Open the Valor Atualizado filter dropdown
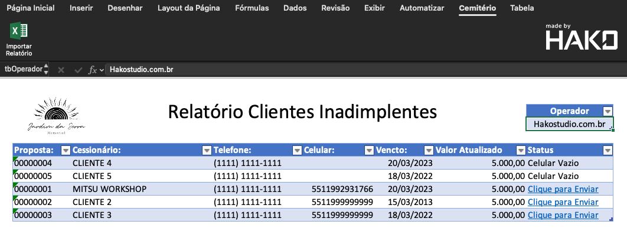Screen dimensions: 627x231 521,150
